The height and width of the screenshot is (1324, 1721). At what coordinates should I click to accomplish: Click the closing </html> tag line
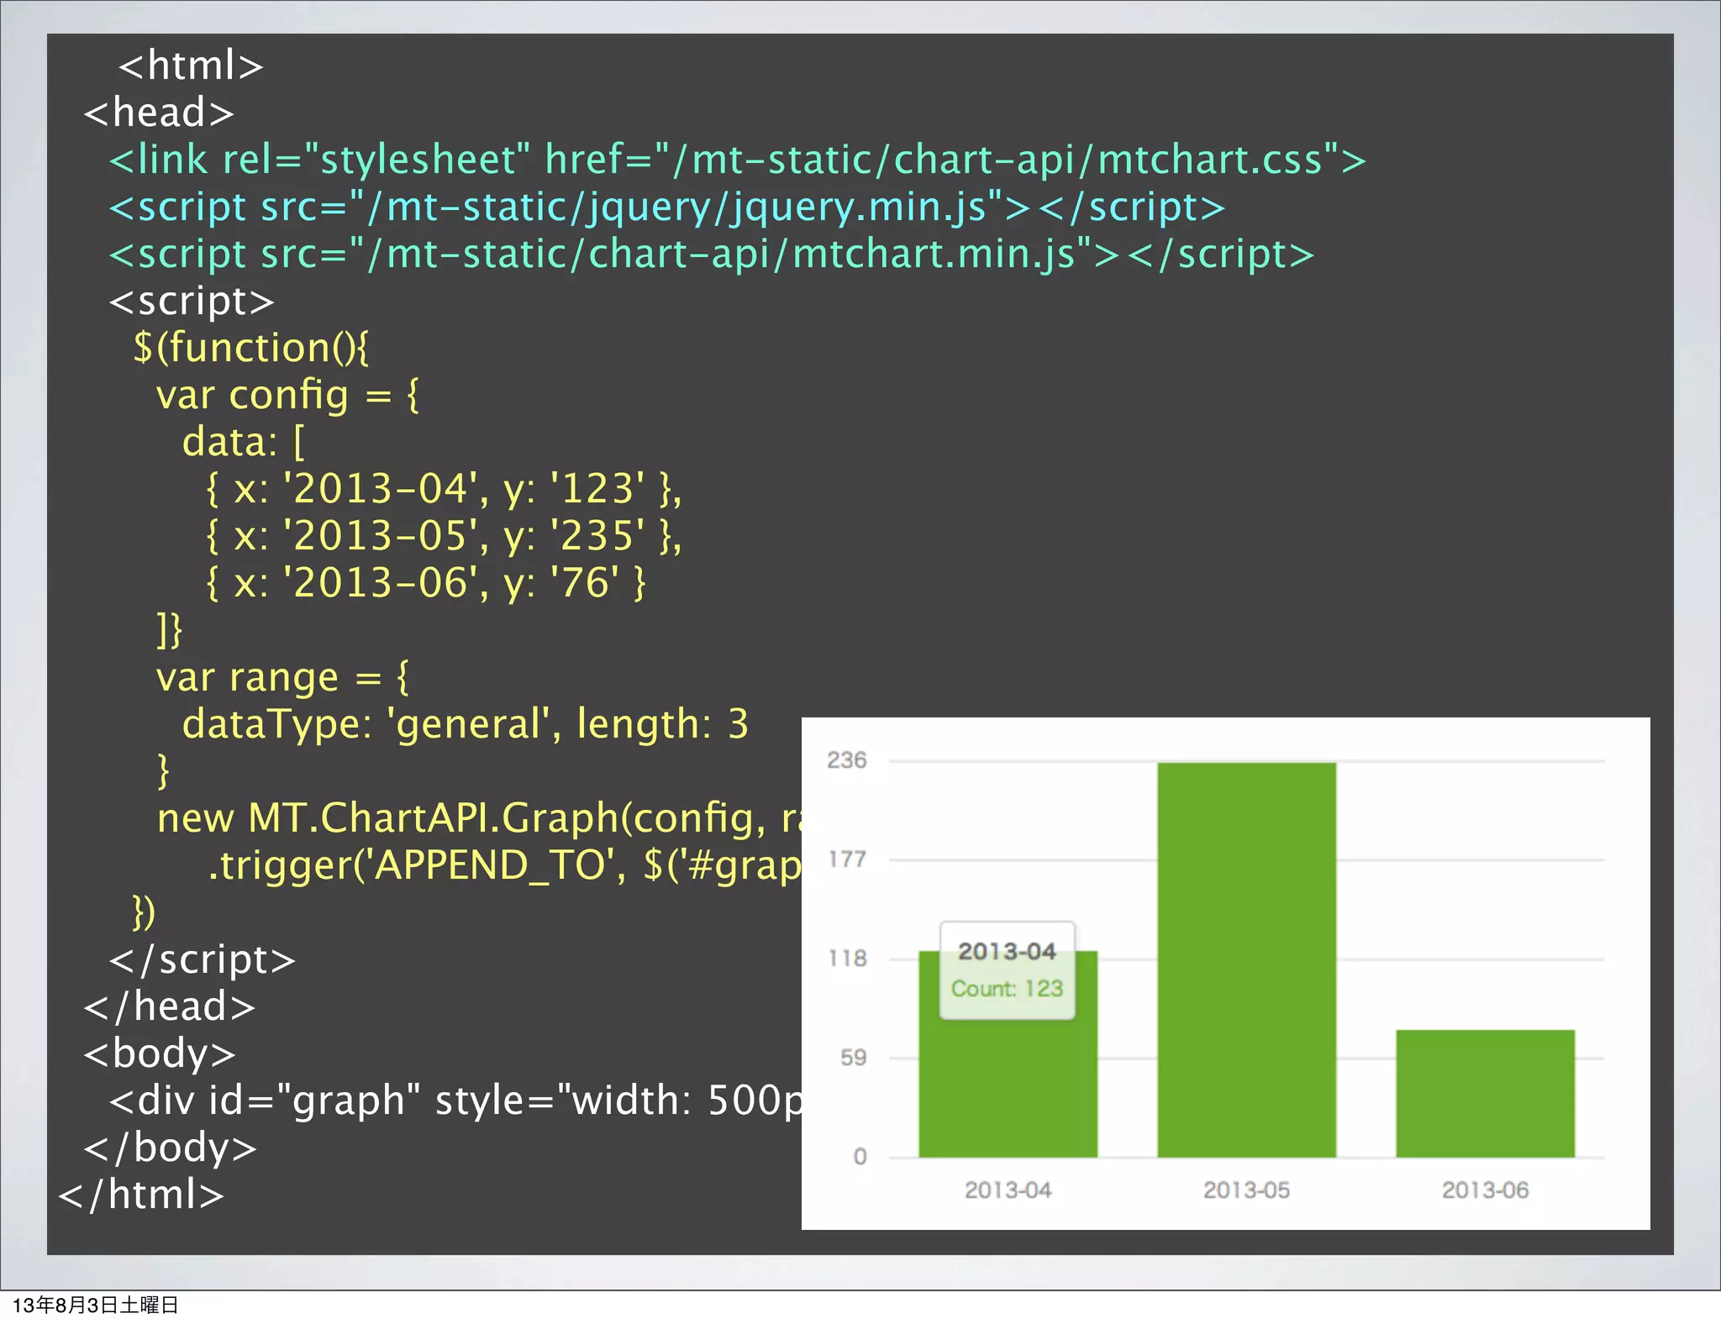tap(141, 1195)
